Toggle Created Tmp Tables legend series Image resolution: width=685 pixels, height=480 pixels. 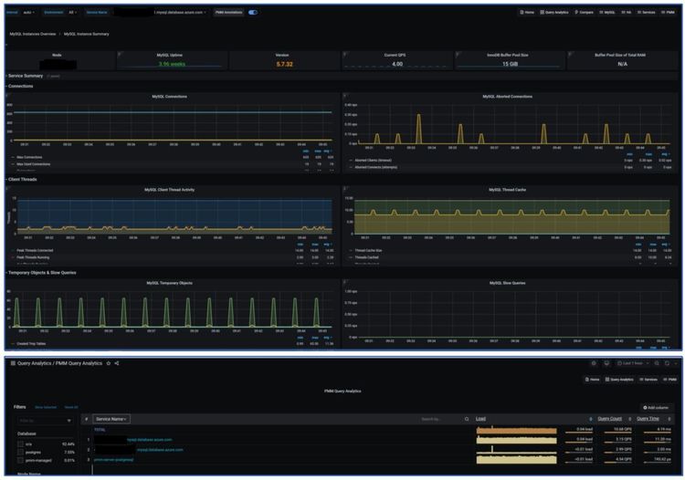coord(31,344)
